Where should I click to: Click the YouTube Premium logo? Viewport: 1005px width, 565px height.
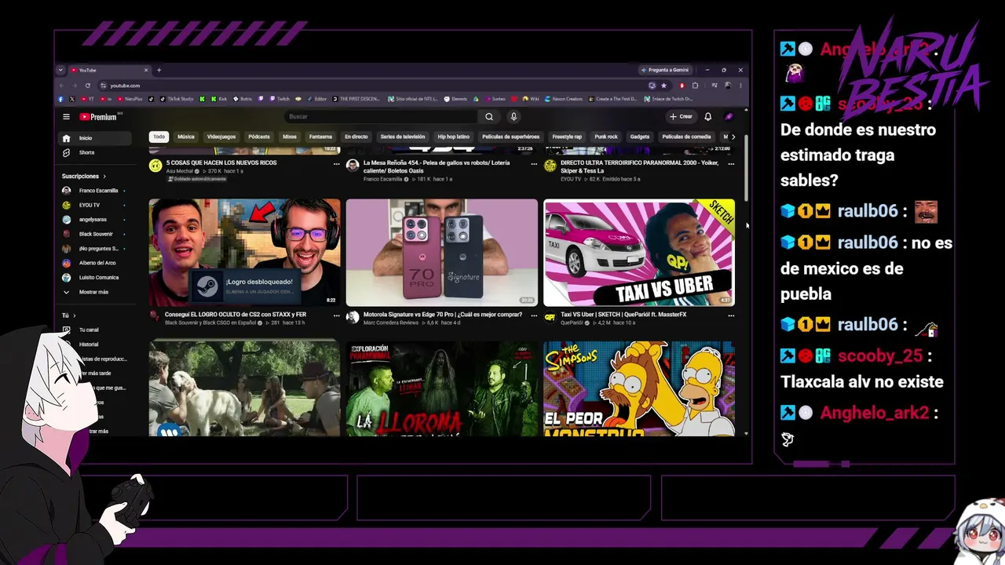(99, 117)
